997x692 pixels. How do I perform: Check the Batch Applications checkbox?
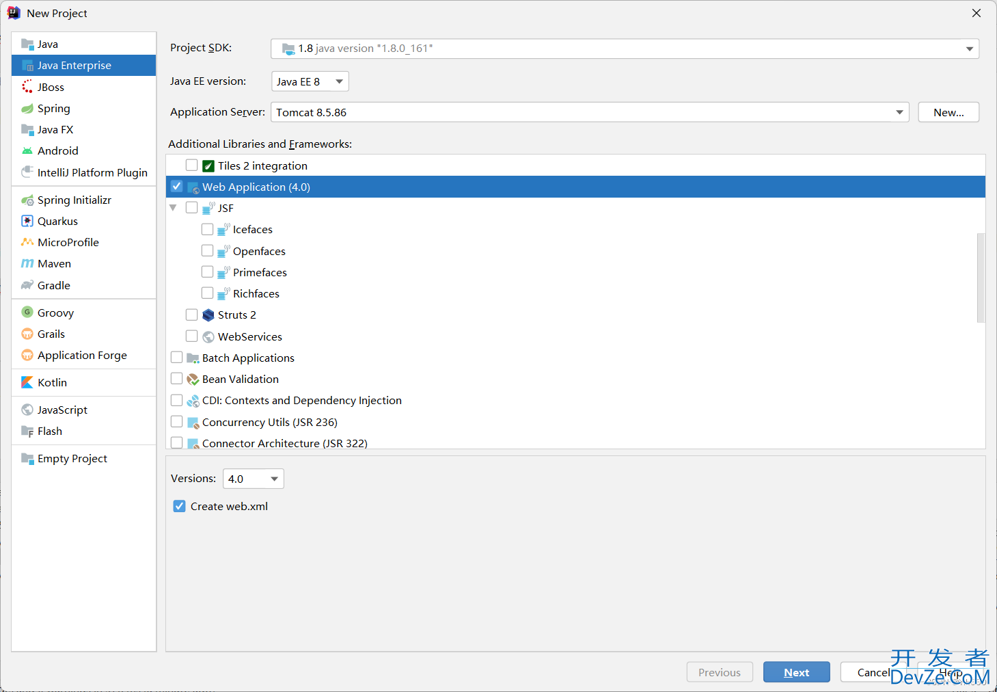point(177,358)
